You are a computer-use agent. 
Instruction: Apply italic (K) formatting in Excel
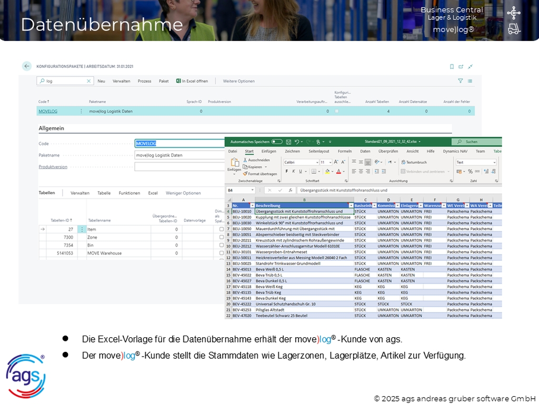tap(293, 171)
